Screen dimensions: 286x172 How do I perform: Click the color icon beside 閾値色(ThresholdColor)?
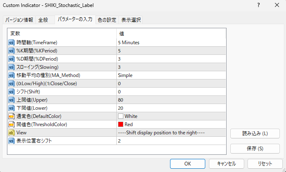click(x=11, y=124)
